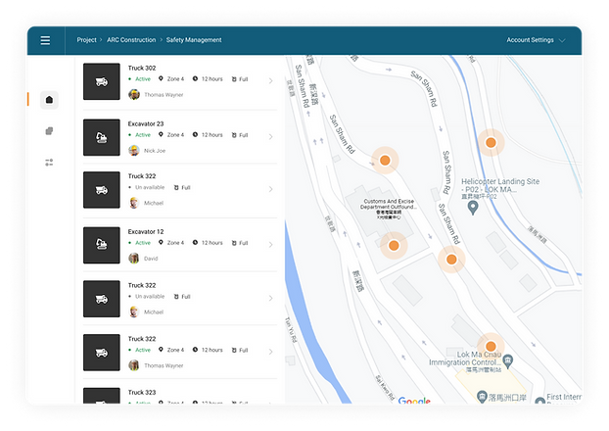The width and height of the screenshot is (609, 431).
Task: Click the Truck 302 vehicle thumbnail
Action: pyautogui.click(x=102, y=81)
